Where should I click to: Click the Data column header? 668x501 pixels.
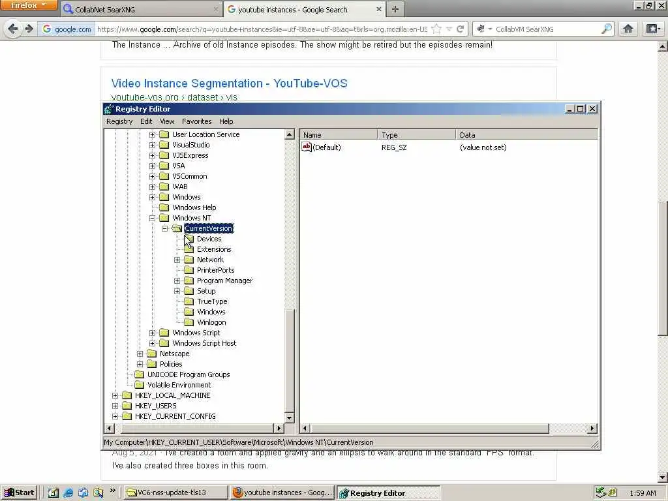tap(526, 134)
